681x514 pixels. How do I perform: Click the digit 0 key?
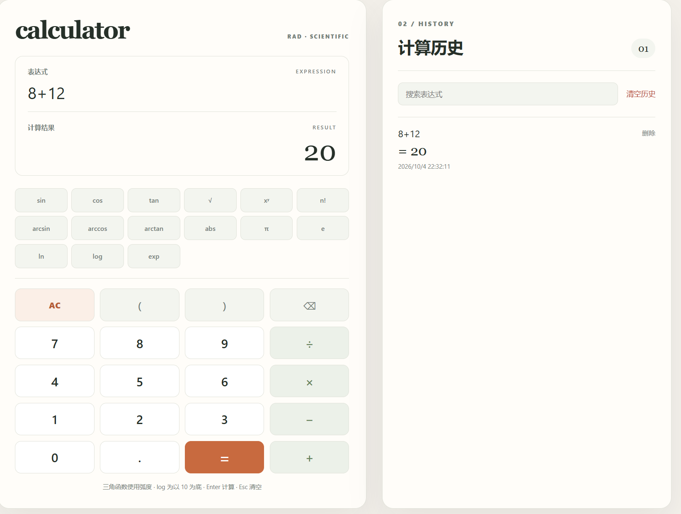pyautogui.click(x=55, y=458)
